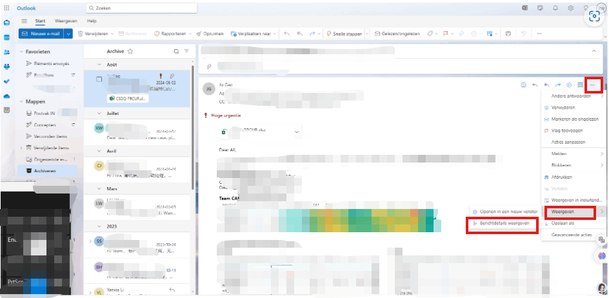
Task: Click the flag icon in the toolbar
Action: tap(446, 34)
